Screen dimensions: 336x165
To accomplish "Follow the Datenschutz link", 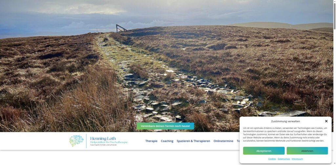I will pyautogui.click(x=284, y=159).
